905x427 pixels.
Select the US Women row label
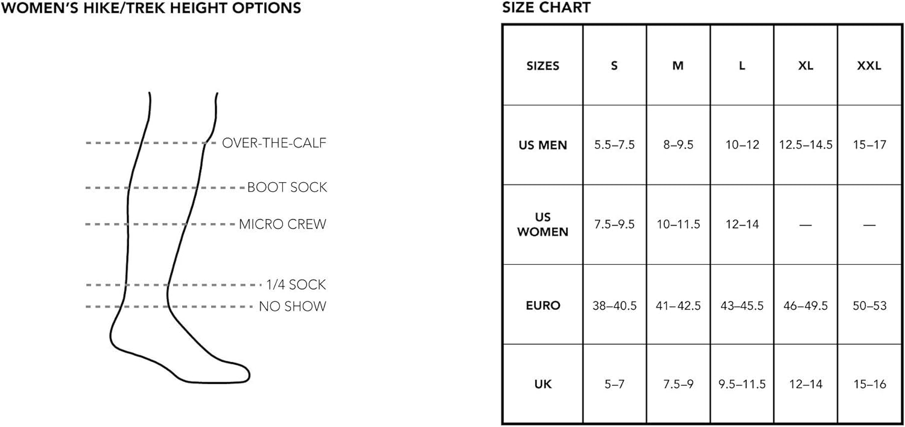pyautogui.click(x=543, y=224)
